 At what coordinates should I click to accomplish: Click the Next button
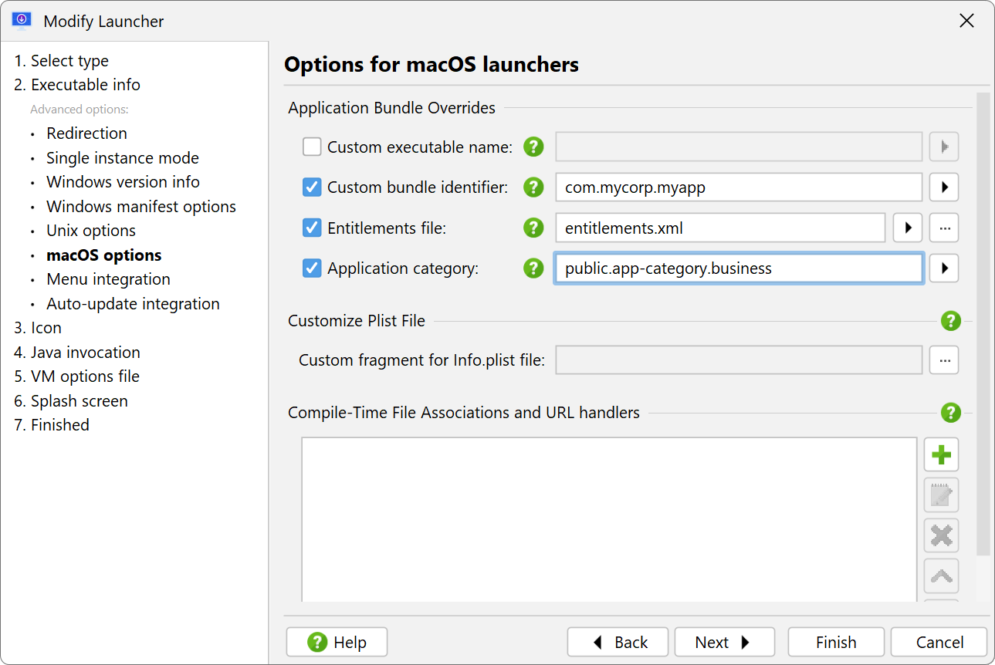coord(724,642)
